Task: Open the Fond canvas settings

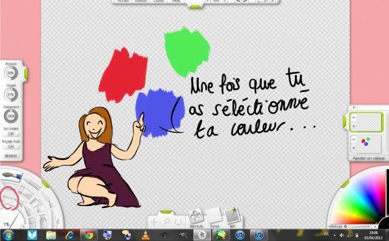Action: [214, 216]
